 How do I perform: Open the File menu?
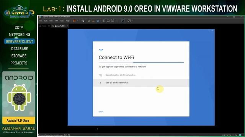pos(41,21)
